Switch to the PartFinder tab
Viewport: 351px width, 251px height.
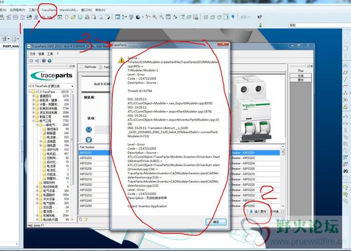point(88,67)
